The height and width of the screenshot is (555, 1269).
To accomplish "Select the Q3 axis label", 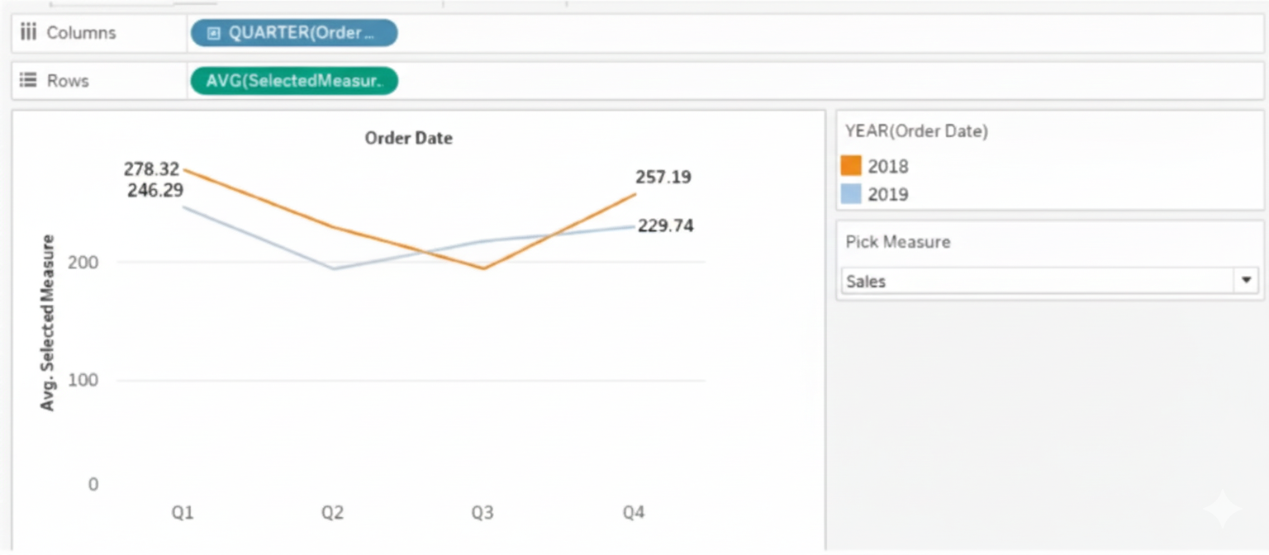I will (x=482, y=513).
